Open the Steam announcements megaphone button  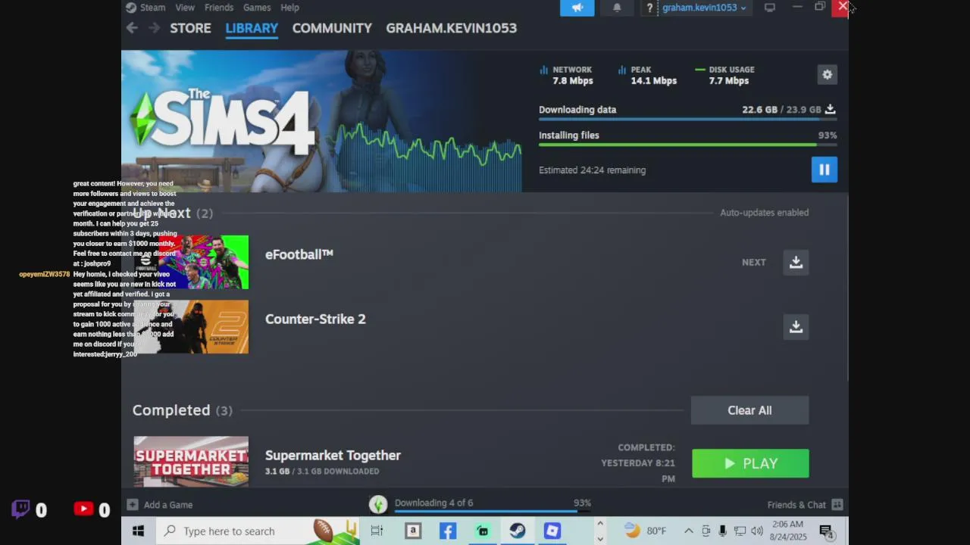pyautogui.click(x=577, y=8)
